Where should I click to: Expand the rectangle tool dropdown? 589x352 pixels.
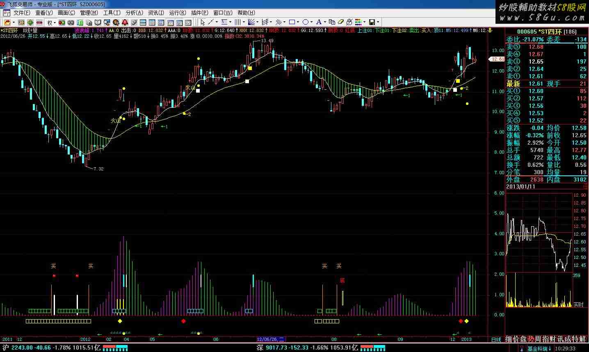(298, 22)
